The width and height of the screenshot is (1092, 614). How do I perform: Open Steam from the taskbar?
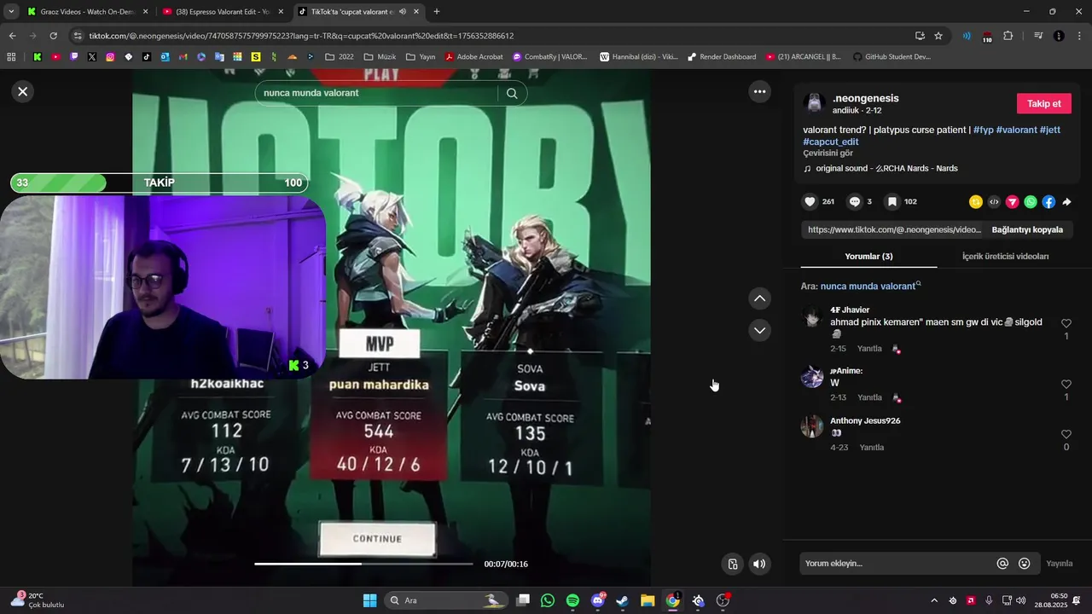point(623,600)
